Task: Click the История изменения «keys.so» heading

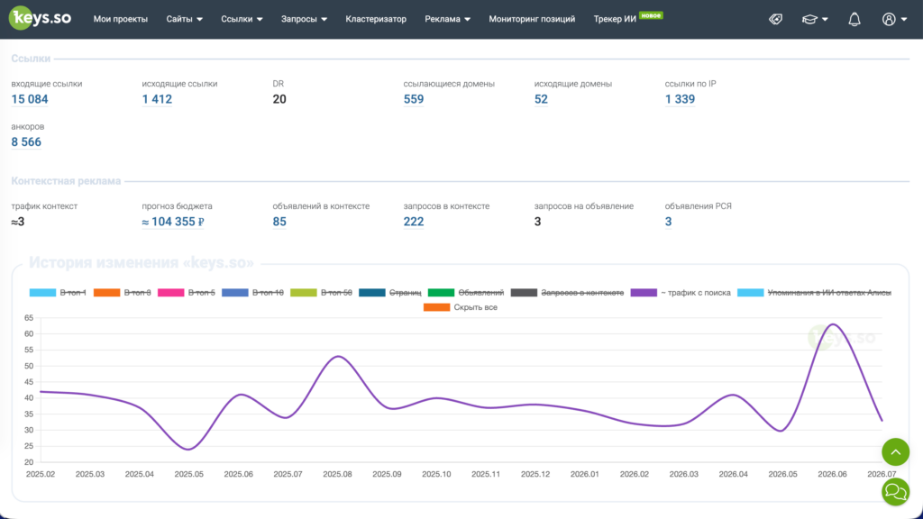Action: [142, 262]
